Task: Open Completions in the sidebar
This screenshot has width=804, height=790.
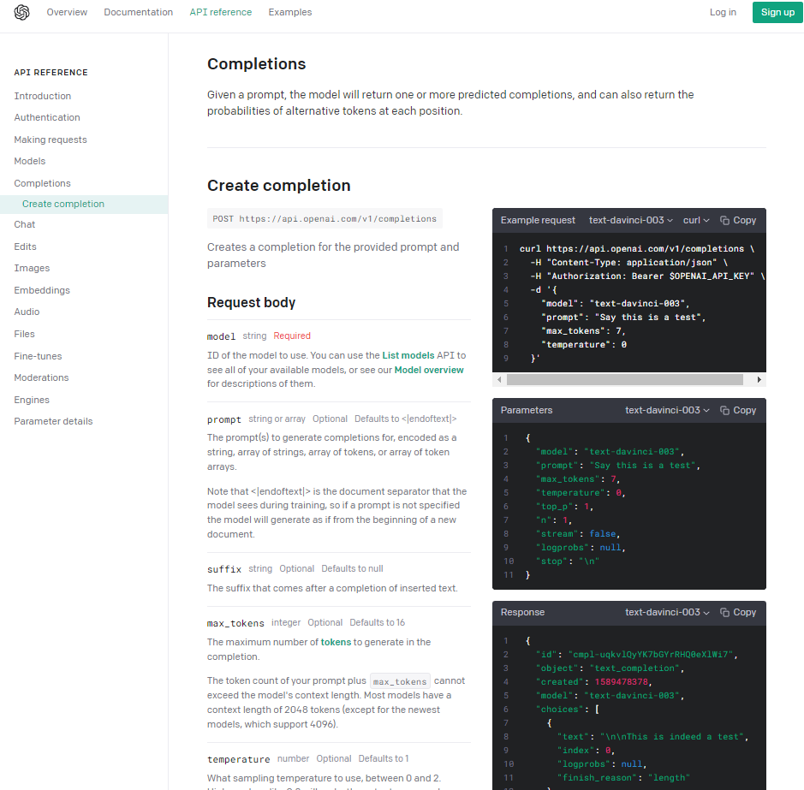Action: 43,183
